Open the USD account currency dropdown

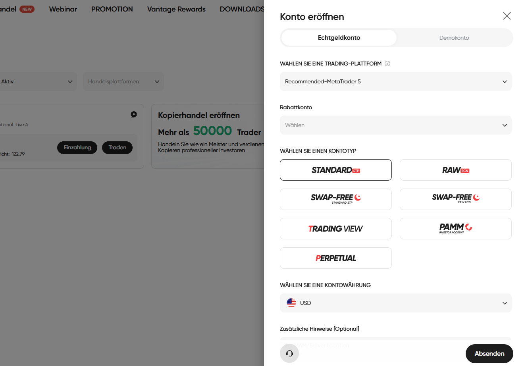(395, 302)
